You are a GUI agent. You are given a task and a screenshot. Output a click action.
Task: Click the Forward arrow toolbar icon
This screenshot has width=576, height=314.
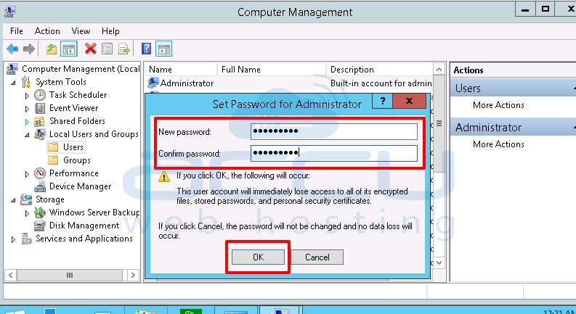(x=28, y=49)
